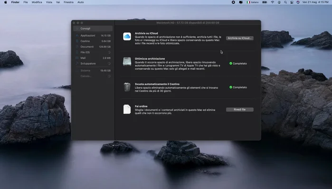Click the 129.88 GB Documenti size
This screenshot has height=189, width=332.
[x=104, y=47]
